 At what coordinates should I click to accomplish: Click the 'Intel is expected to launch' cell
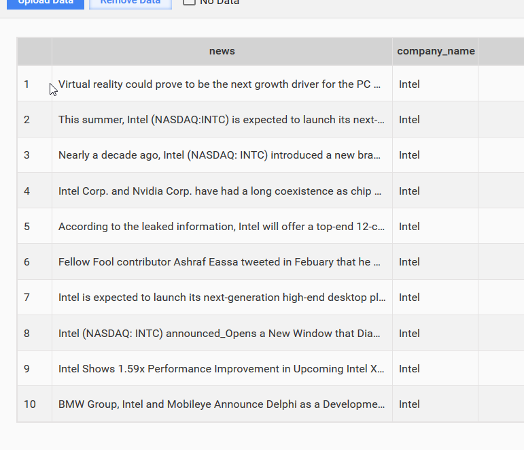click(222, 298)
